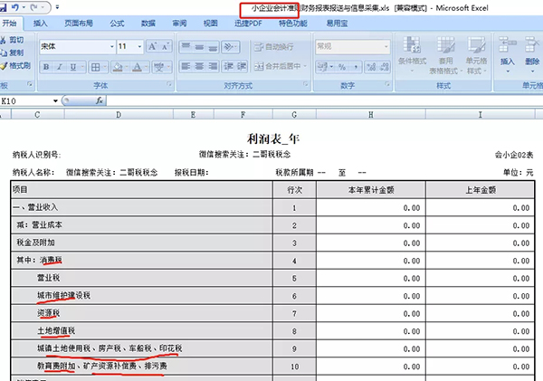Toggle italic formatting
543x381 pixels.
(x=59, y=67)
